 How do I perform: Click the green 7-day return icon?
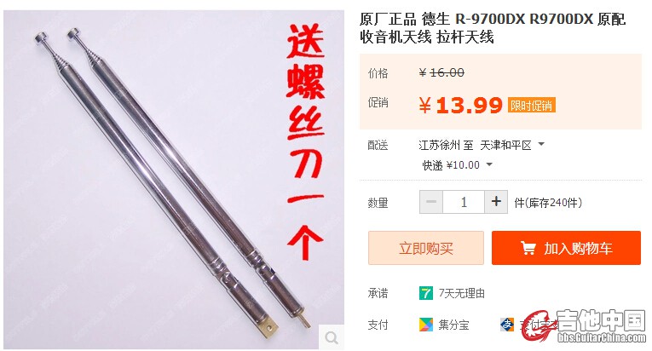click(x=426, y=293)
